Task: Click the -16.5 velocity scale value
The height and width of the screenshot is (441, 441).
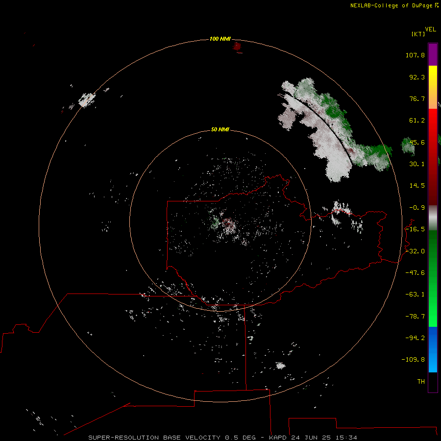Action: point(415,229)
